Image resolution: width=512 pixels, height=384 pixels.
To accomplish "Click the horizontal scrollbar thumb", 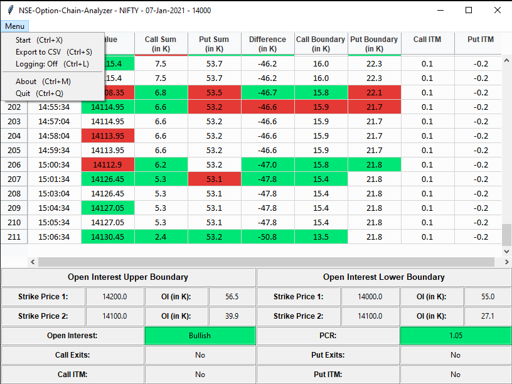I will click(266, 262).
